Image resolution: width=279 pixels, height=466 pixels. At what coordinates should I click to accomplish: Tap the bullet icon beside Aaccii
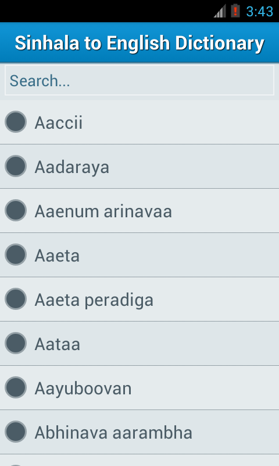[16, 122]
